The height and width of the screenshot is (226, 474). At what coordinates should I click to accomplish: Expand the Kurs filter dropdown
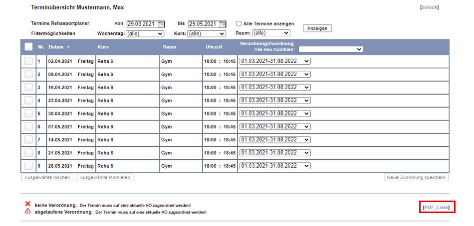pos(207,34)
